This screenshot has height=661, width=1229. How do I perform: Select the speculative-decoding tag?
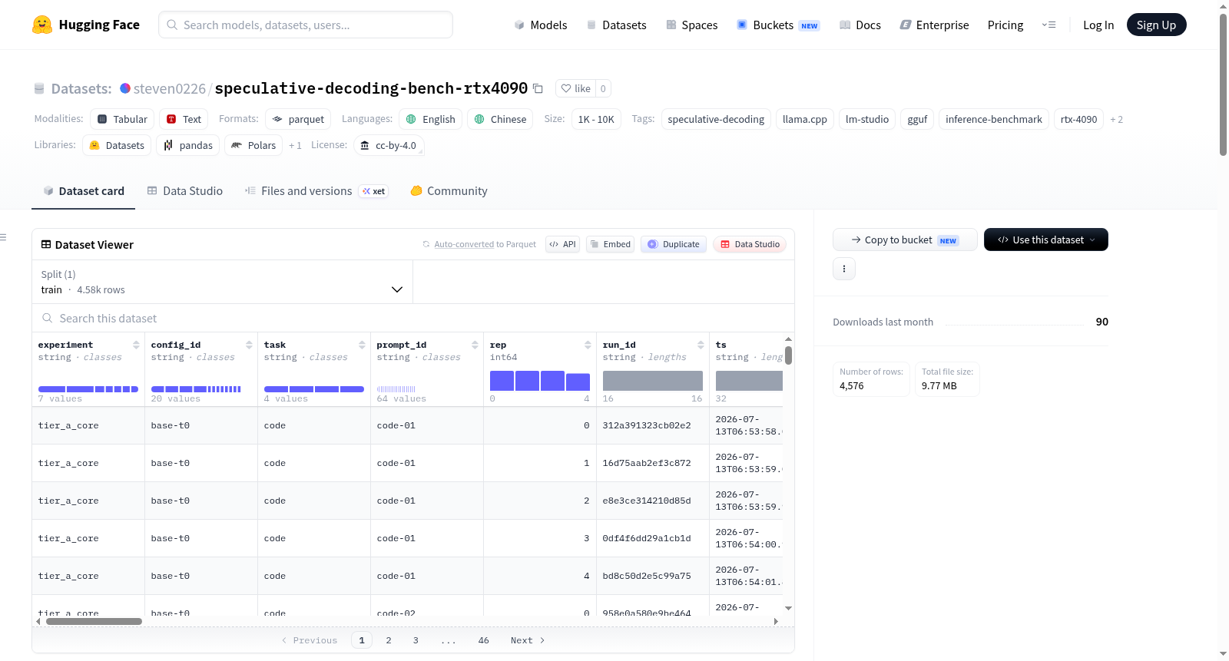point(716,119)
